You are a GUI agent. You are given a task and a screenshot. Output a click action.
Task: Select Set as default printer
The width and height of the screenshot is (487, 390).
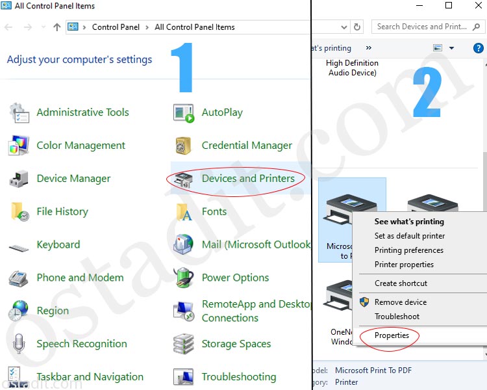click(408, 236)
